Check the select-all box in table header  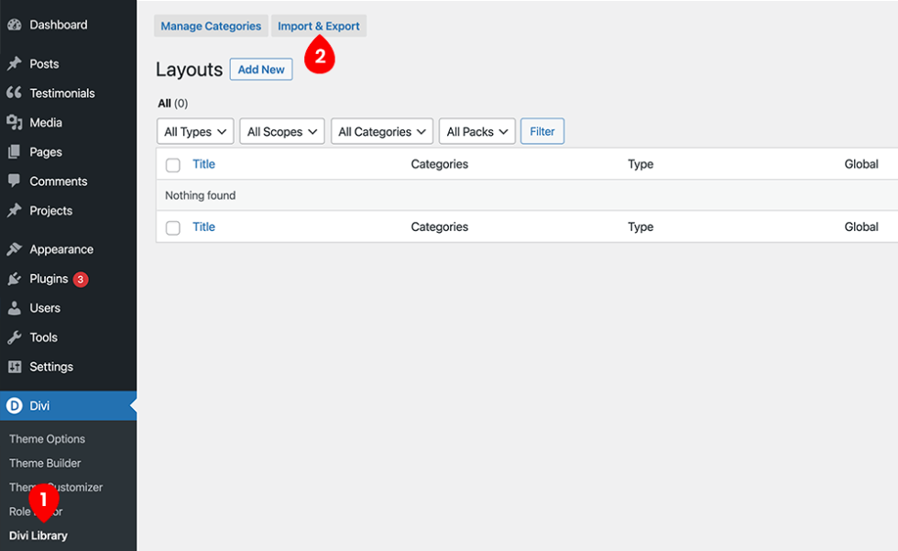[173, 165]
